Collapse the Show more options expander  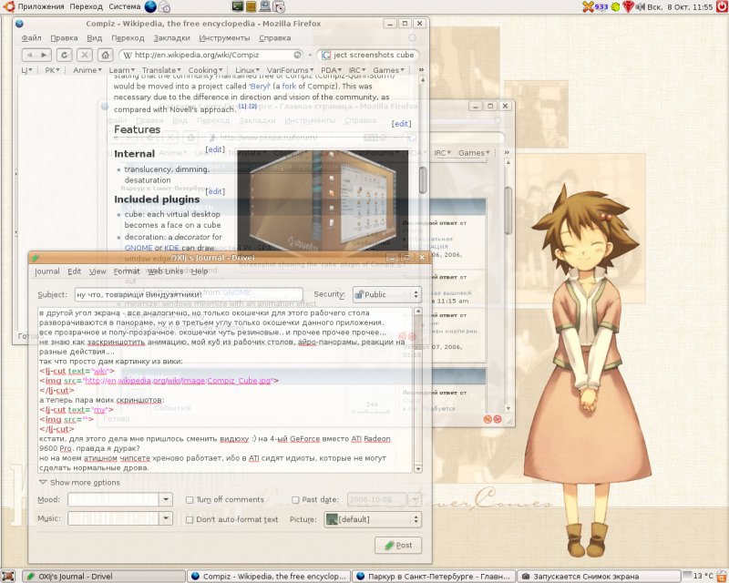[42, 482]
